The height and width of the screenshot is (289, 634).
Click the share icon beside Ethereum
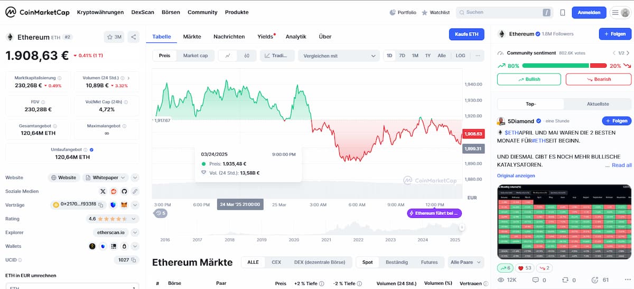pos(133,37)
